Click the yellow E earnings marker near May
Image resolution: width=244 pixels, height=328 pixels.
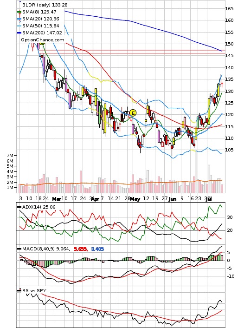click(133, 113)
